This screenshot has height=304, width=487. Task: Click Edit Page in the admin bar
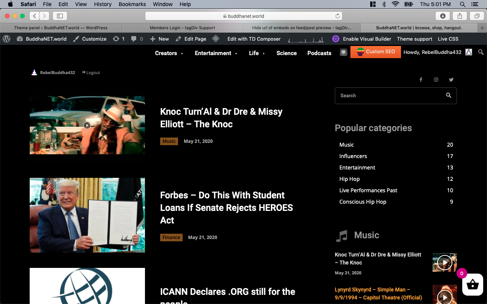pos(191,39)
